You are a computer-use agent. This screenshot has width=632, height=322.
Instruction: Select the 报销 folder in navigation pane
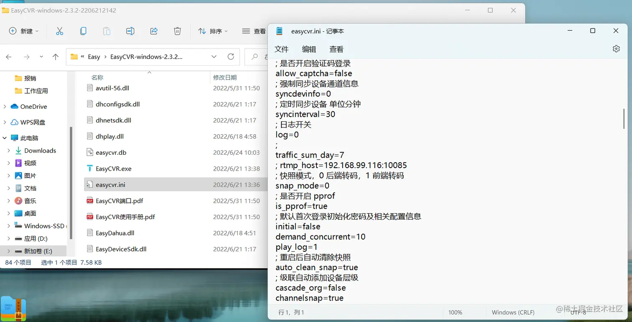tap(30, 78)
